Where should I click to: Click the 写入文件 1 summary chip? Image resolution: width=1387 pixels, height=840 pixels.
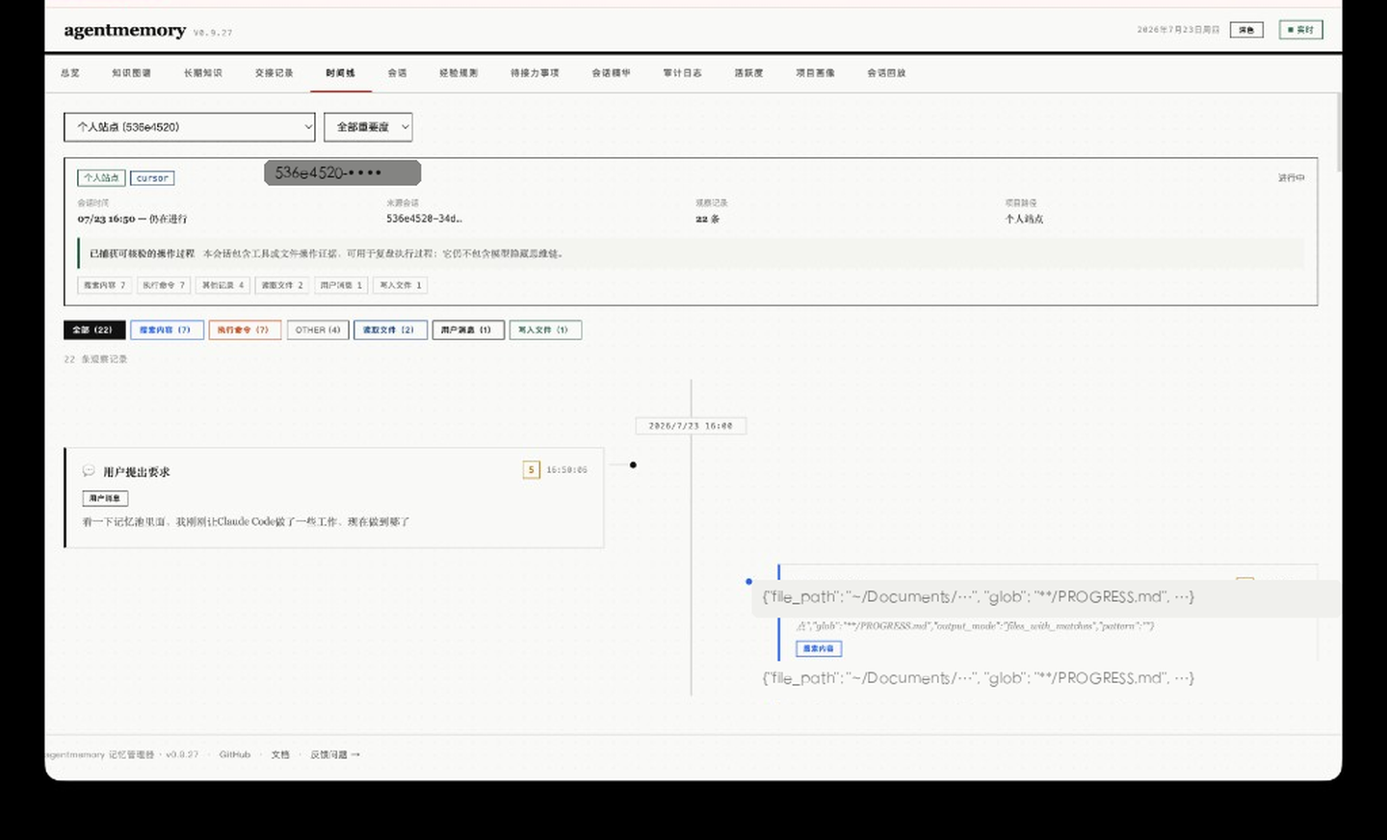(x=401, y=285)
